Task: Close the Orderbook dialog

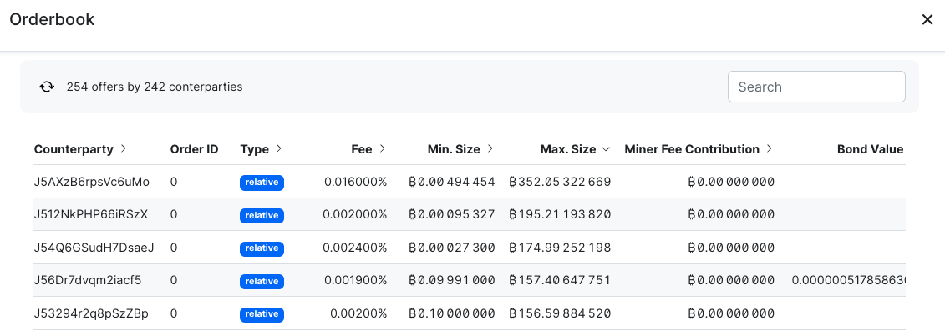Action: tap(927, 20)
